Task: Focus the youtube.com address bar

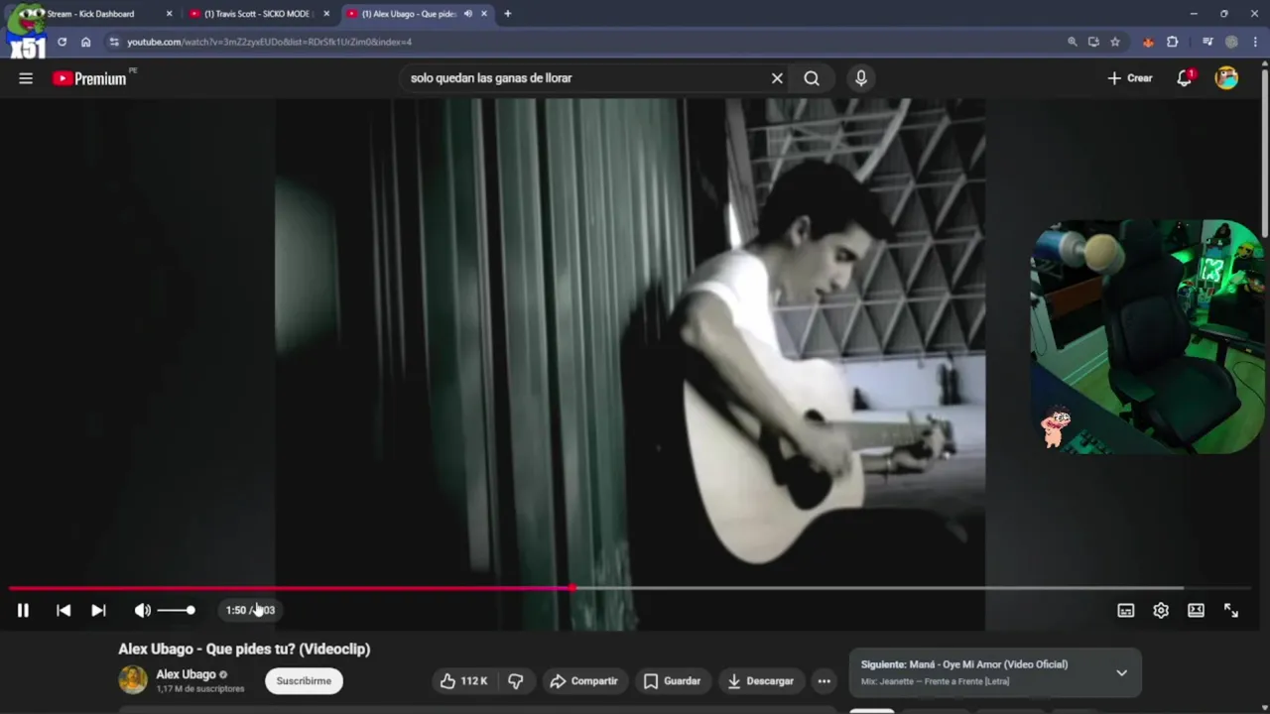Action: [x=585, y=42]
